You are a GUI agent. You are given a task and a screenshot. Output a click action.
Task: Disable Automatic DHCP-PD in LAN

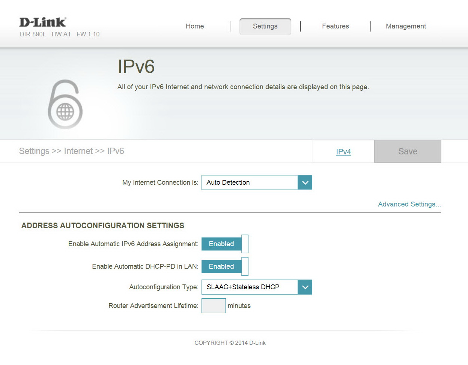(225, 266)
